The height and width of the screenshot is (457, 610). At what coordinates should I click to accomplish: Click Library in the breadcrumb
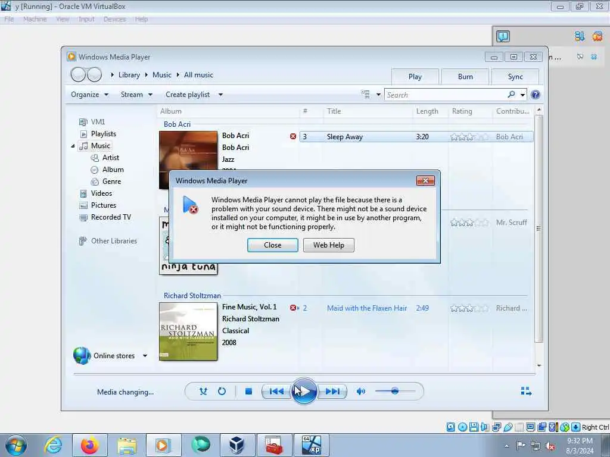(129, 75)
